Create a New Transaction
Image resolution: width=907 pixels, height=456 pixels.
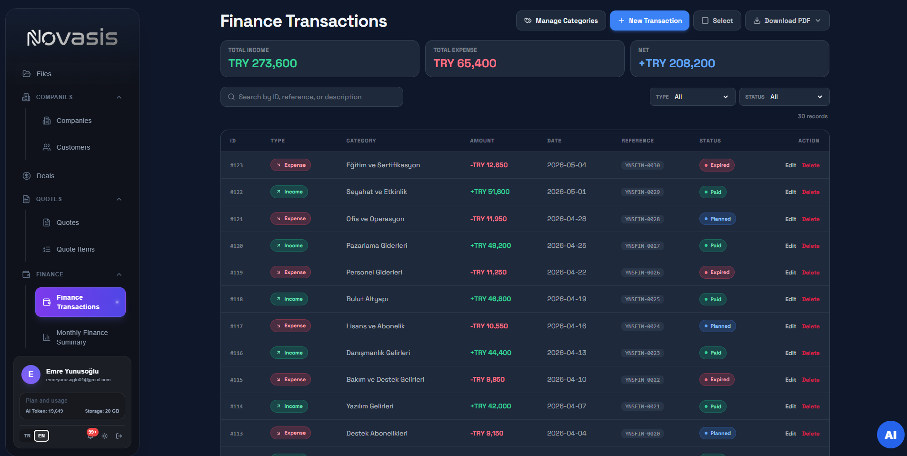(649, 20)
